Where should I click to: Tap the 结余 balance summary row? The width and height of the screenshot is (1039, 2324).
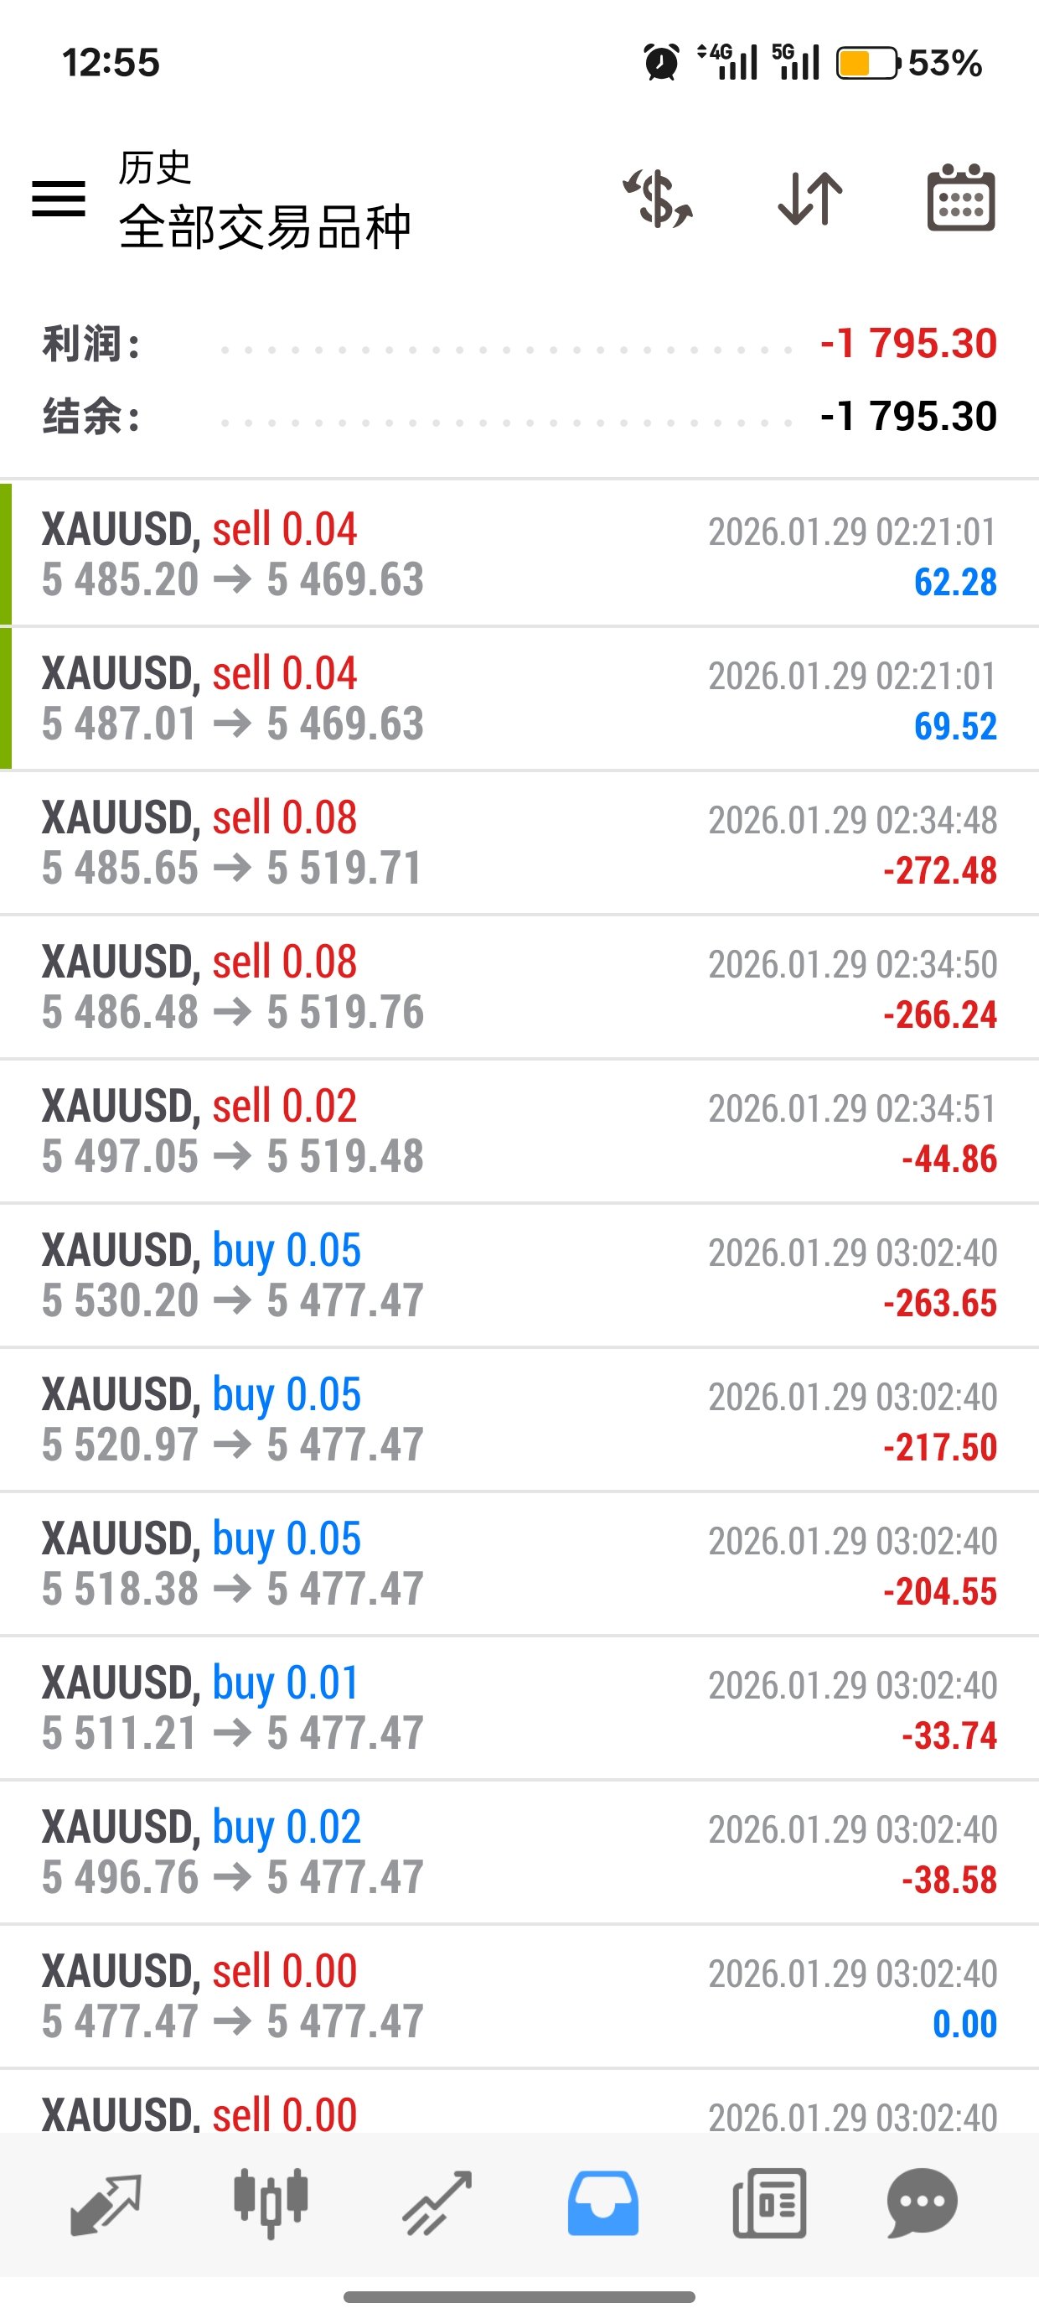pos(519,417)
